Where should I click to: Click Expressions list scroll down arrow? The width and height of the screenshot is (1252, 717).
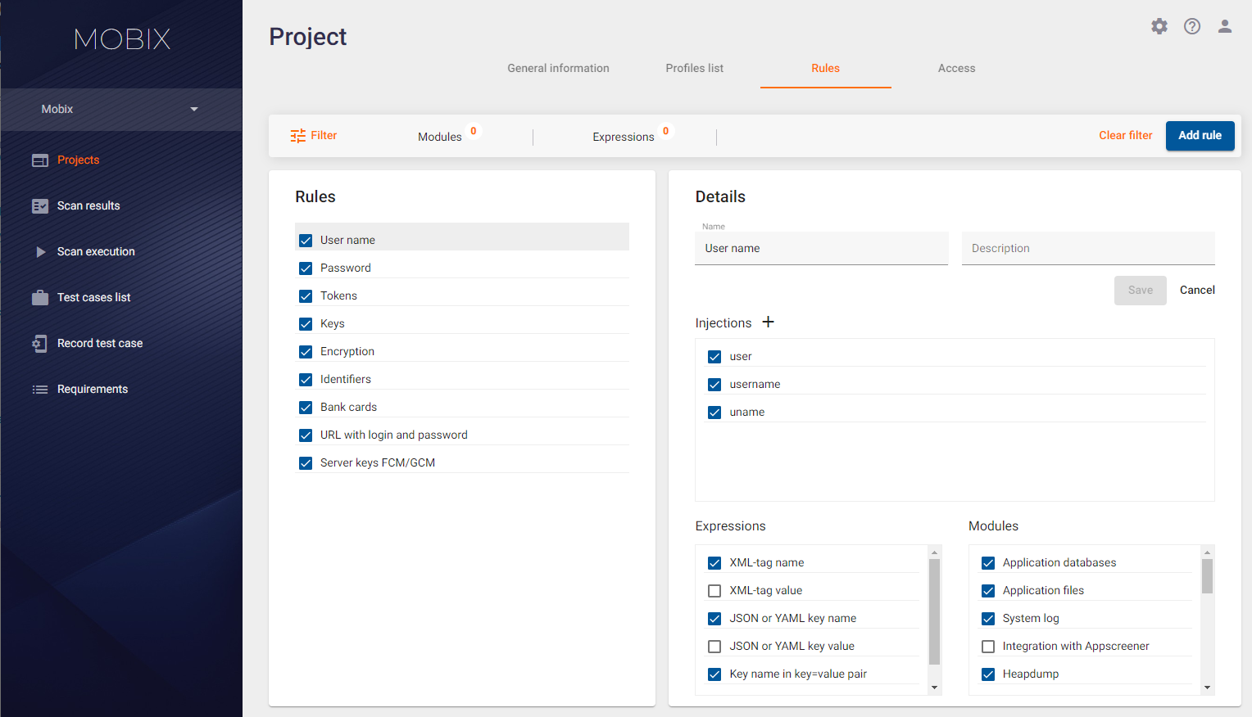pos(934,688)
